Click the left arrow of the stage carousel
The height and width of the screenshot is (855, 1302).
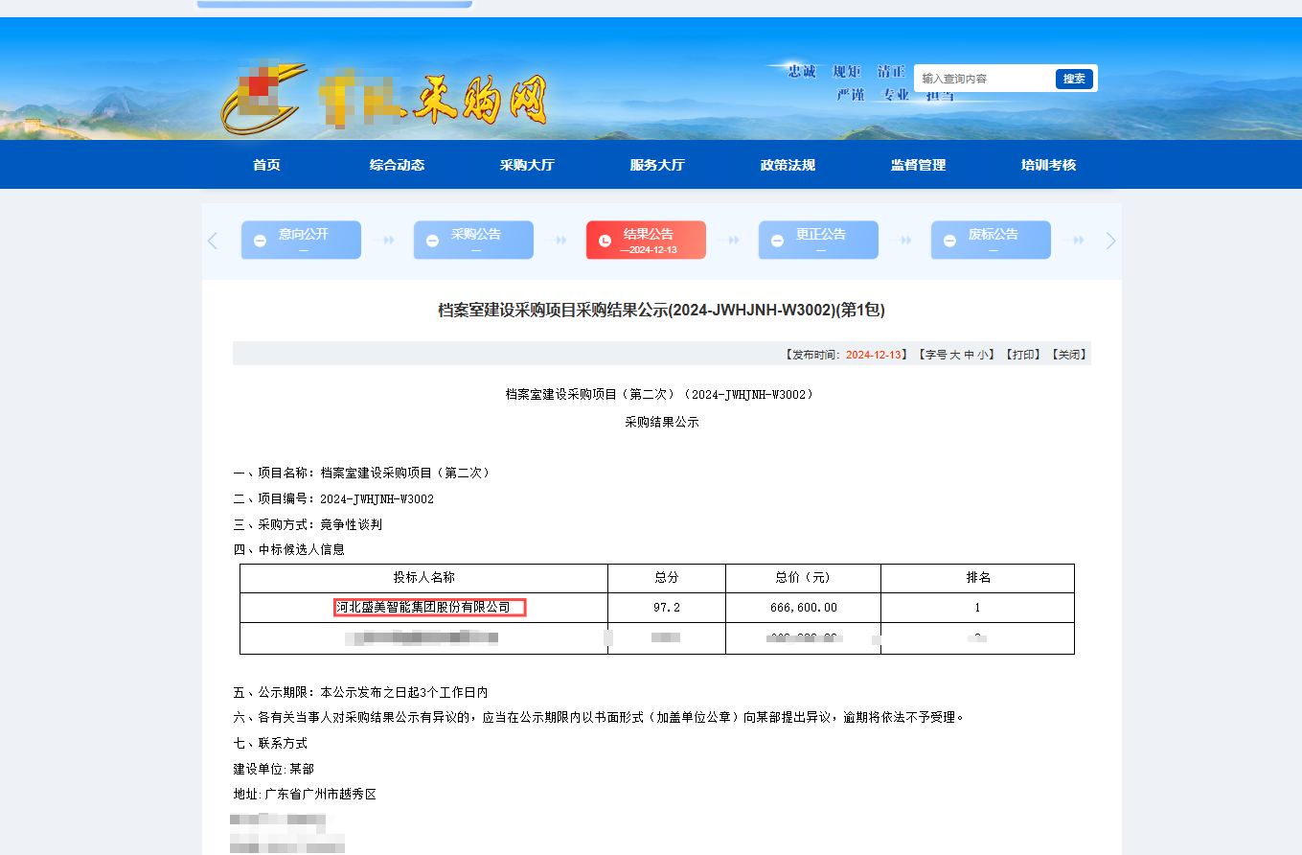coord(213,242)
